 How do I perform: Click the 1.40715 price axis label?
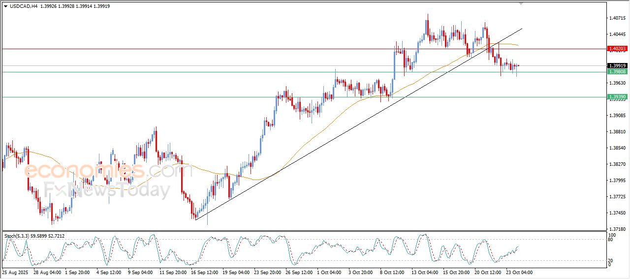617,18
